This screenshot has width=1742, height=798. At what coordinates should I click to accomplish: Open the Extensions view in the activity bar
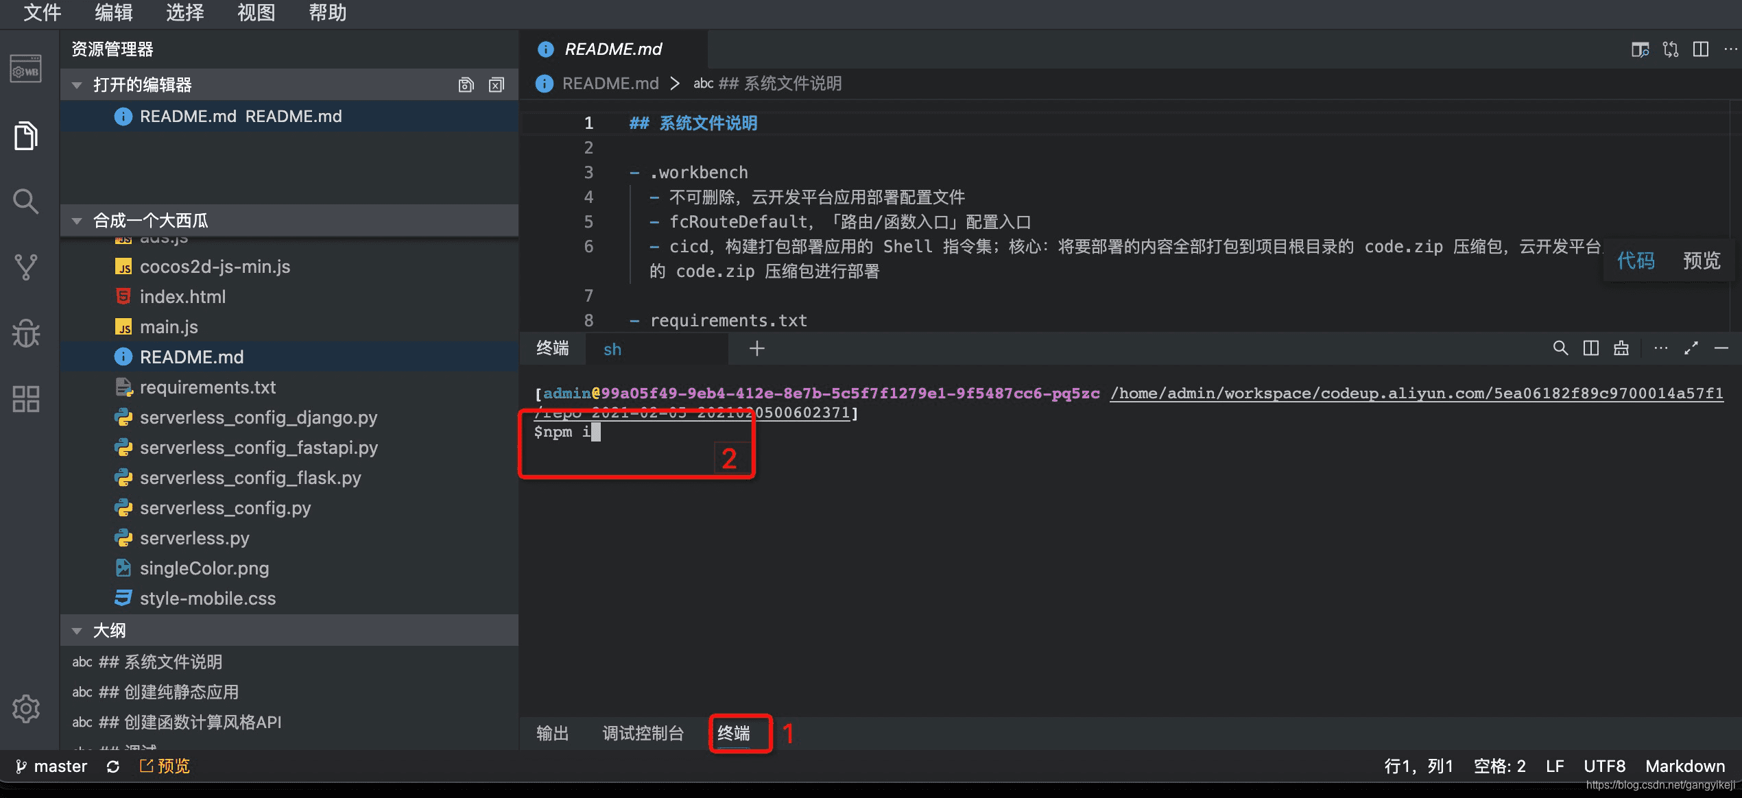pos(25,398)
